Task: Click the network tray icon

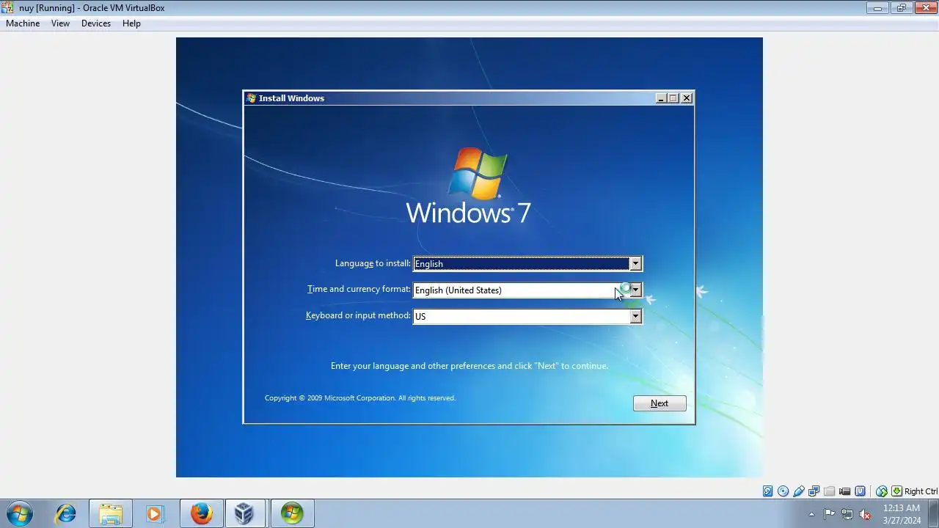Action: click(847, 514)
